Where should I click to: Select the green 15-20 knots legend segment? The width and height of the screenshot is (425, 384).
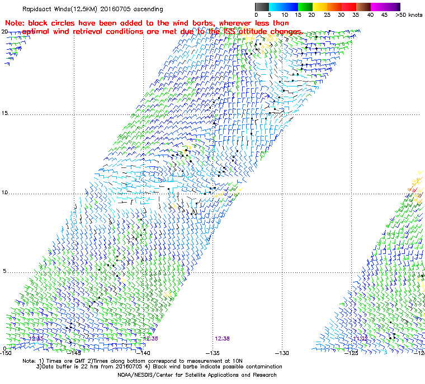(x=305, y=7)
